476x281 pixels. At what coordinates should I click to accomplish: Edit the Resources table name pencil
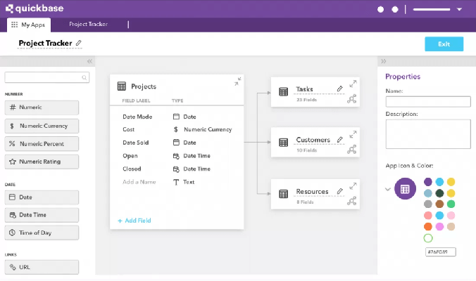[339, 191]
